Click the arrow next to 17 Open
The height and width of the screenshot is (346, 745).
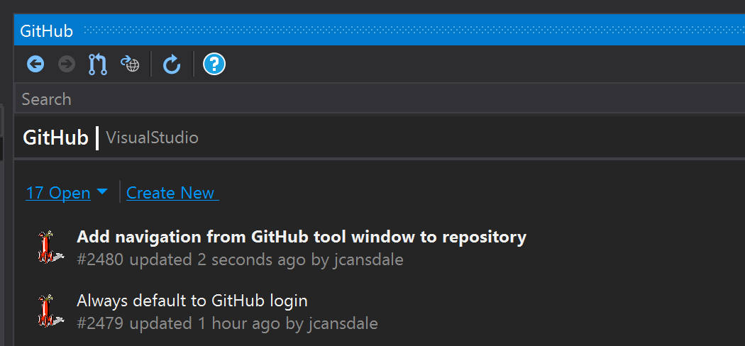tap(101, 191)
